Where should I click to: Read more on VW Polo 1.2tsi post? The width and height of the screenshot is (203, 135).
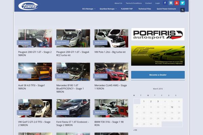(100, 43)
